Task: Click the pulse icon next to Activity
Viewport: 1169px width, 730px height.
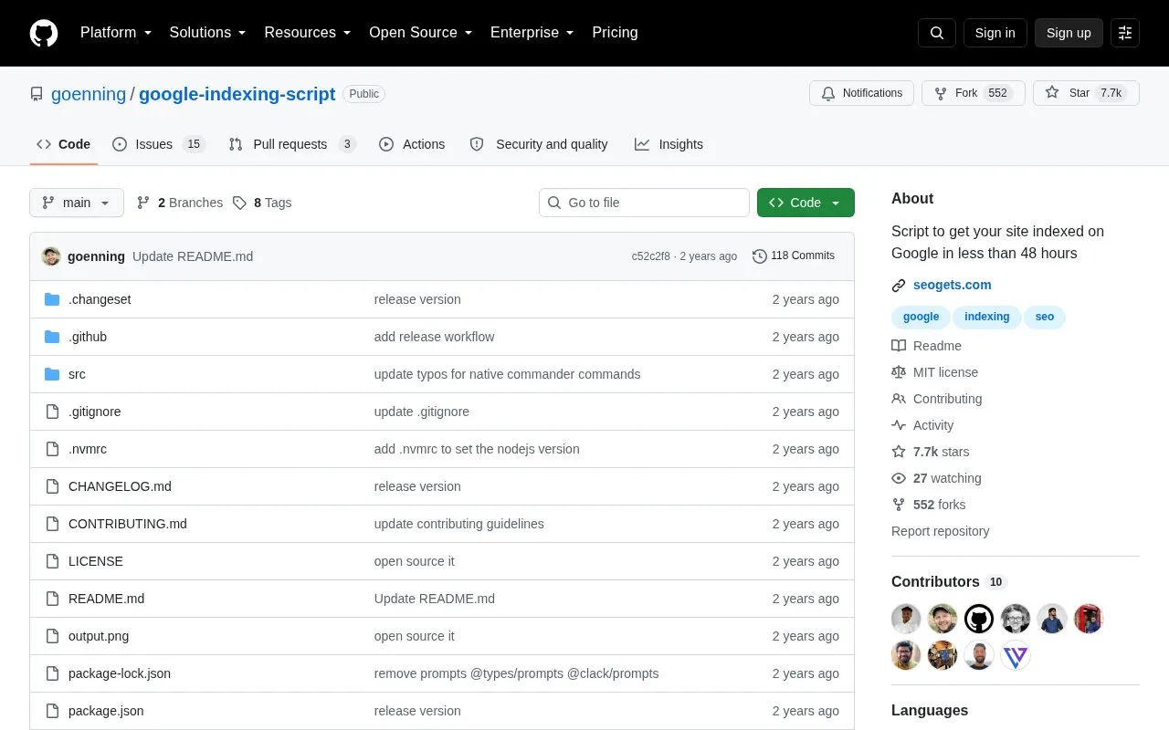Action: point(899,425)
